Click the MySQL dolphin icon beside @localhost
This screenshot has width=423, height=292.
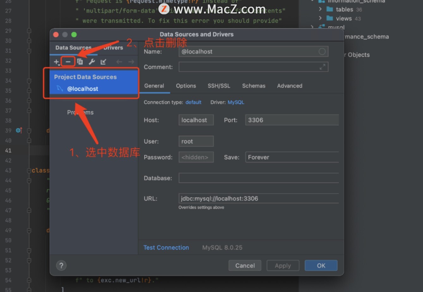click(x=60, y=88)
